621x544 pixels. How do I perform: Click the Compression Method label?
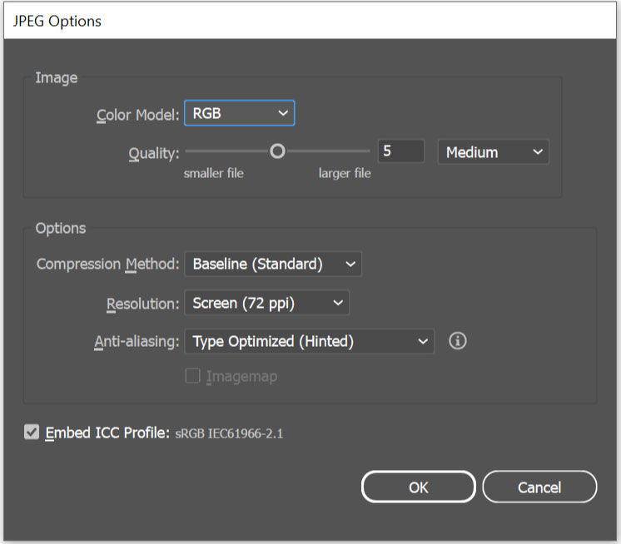click(107, 265)
